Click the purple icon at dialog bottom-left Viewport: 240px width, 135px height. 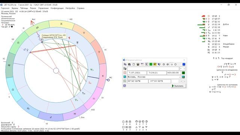124,86
